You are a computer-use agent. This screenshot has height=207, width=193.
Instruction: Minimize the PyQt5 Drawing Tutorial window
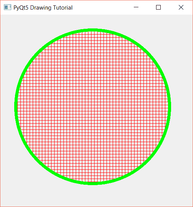tap(136, 7)
